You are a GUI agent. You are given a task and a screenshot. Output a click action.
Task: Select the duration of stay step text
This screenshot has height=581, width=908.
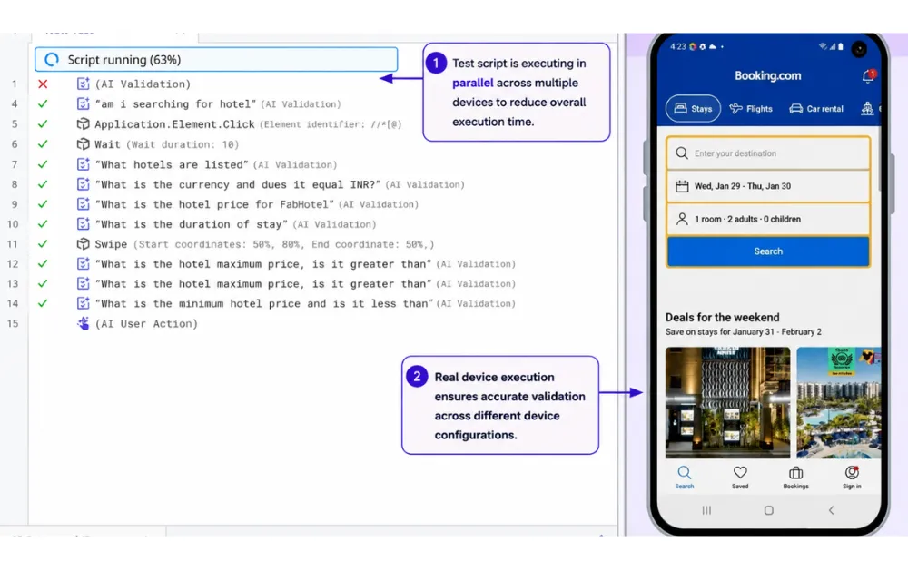191,224
